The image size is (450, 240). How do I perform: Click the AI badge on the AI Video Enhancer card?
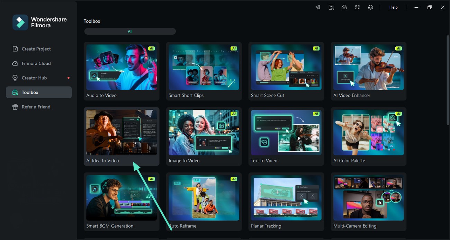[x=398, y=48]
